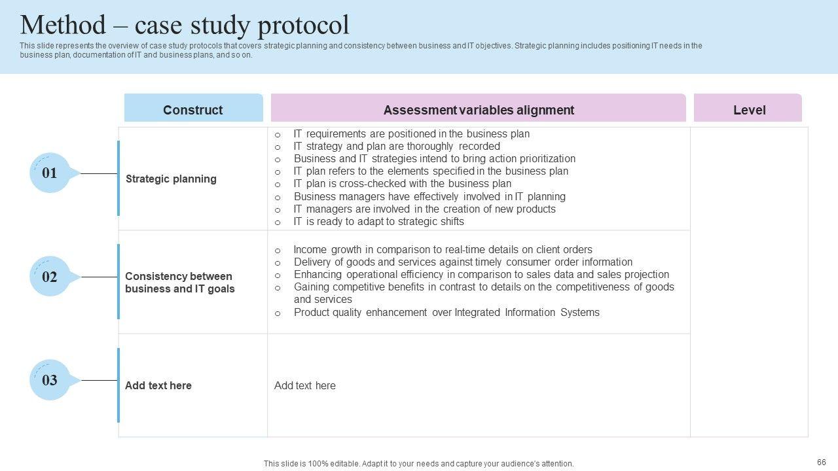Viewport: 838px width, 471px height.
Task: Click the slide description paragraph under title
Action: pos(360,50)
